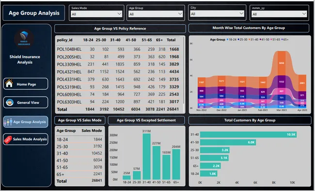Screen dimensions: 315x191
Task: Click total value 26841 in policy table
Action: pos(173,109)
